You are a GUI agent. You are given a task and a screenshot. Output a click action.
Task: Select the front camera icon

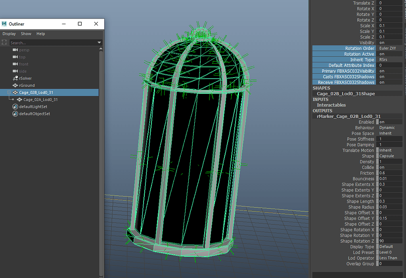click(14, 64)
